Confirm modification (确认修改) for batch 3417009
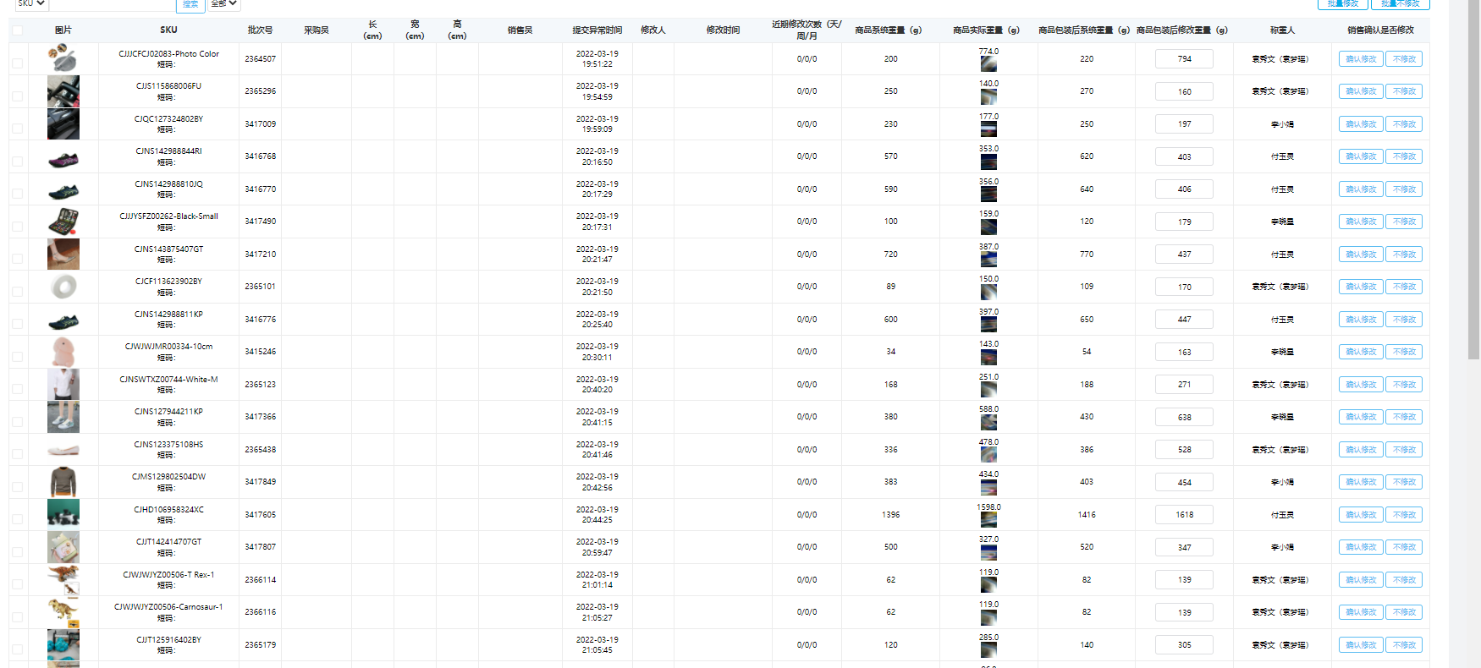Image resolution: width=1481 pixels, height=668 pixels. (1360, 124)
